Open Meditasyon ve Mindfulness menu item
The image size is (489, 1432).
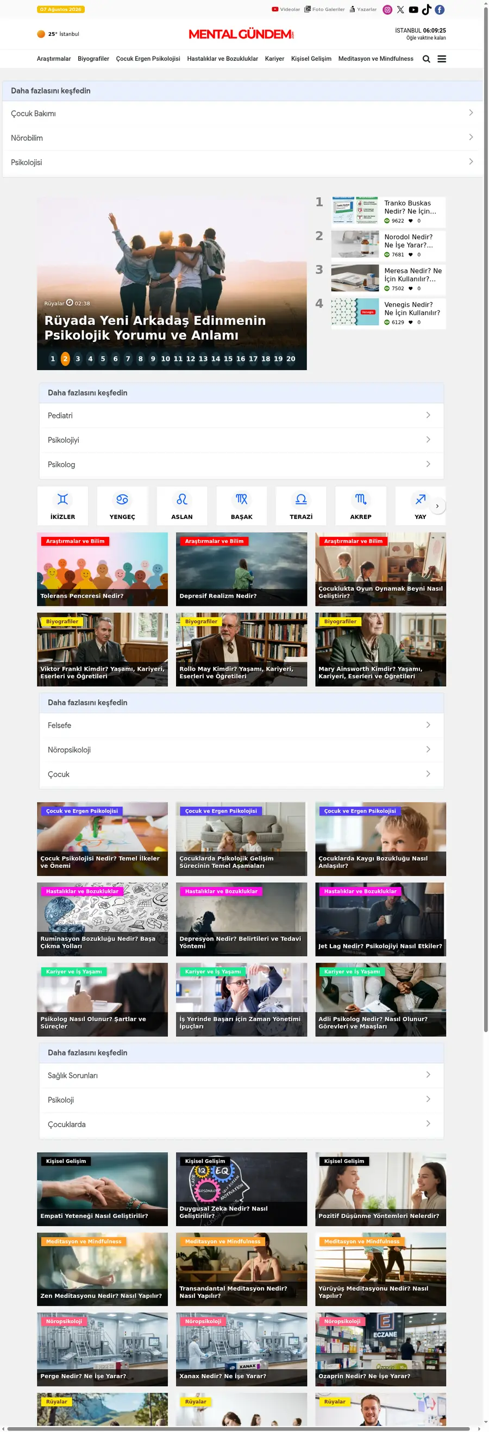pos(375,59)
